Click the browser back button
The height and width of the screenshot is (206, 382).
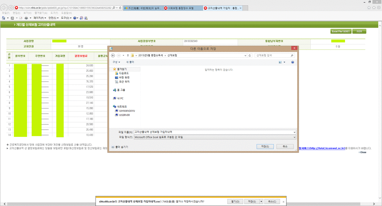(x=4, y=8)
